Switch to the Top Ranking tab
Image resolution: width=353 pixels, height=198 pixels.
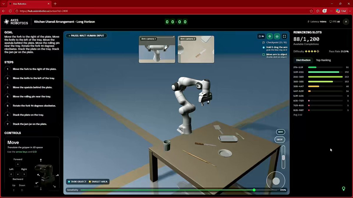[x=323, y=60]
